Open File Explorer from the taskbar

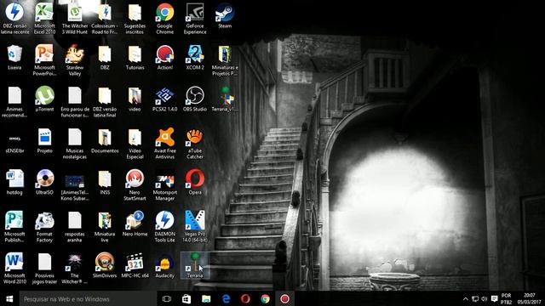[206, 298]
